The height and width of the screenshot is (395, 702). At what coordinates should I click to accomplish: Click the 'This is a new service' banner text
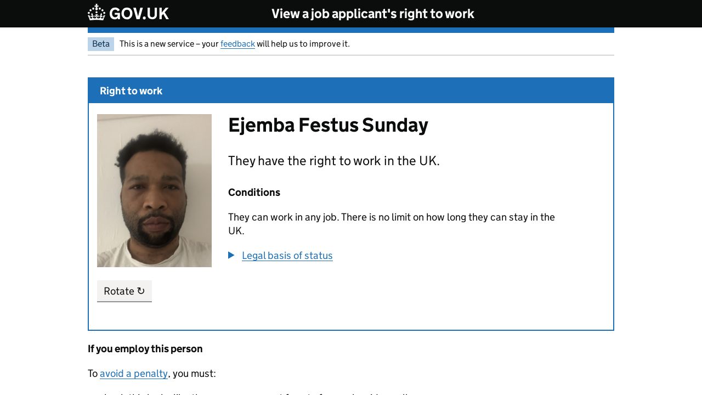click(169, 44)
